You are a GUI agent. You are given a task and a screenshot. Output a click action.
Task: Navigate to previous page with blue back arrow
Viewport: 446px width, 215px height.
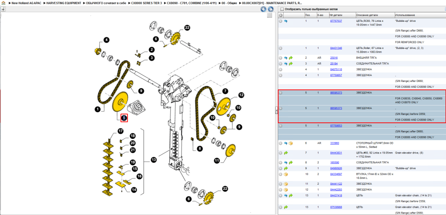click(264, 9)
